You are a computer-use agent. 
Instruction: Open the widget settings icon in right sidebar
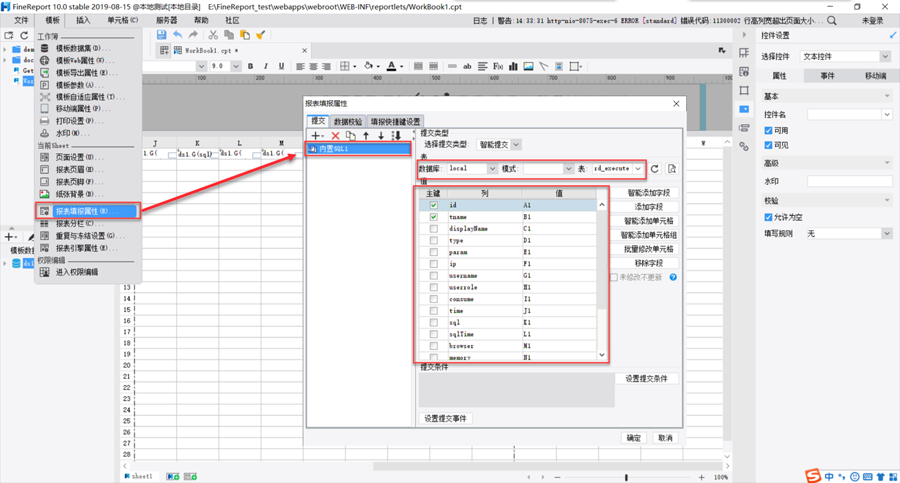pyautogui.click(x=743, y=109)
